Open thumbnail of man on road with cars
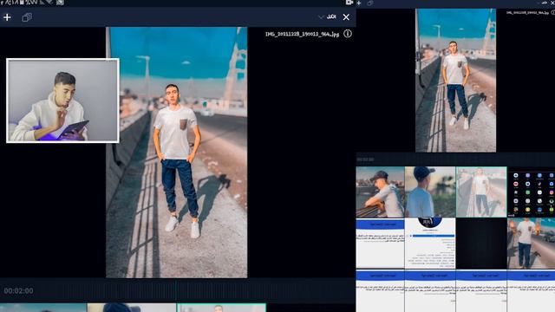This screenshot has height=312, width=555. [x=532, y=244]
